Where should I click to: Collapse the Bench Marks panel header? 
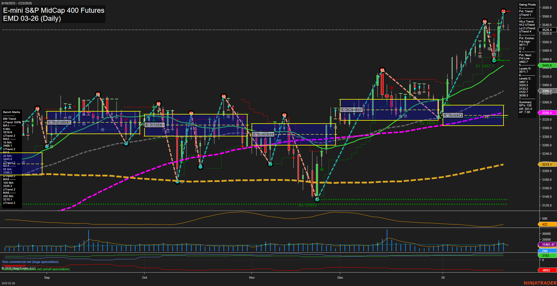click(11, 112)
